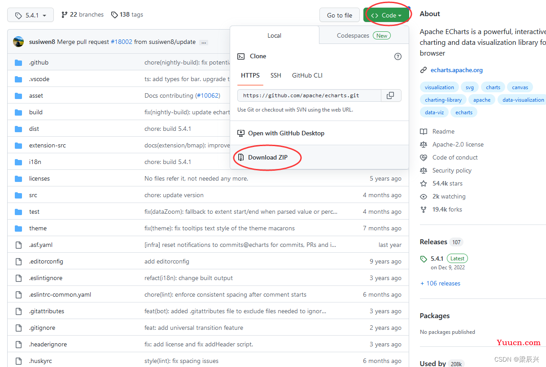
Task: Click the data-viz topic tag
Action: coord(434,112)
